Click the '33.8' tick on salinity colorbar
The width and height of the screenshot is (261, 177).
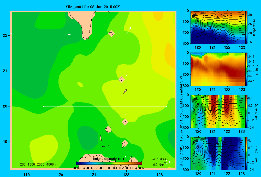tap(251, 81)
